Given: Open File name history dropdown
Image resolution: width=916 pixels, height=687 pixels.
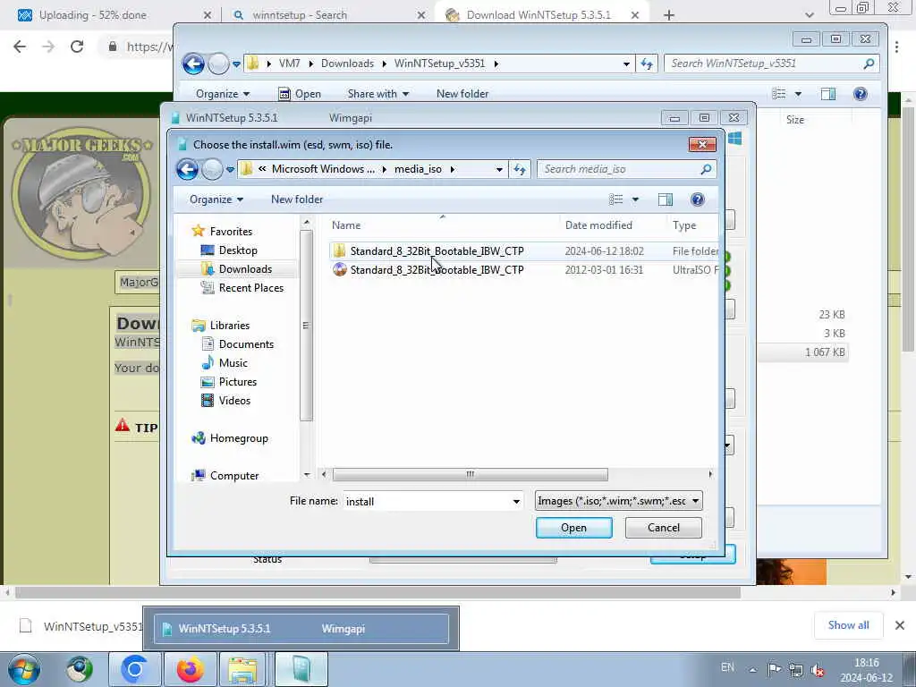Looking at the screenshot, I should tap(516, 501).
